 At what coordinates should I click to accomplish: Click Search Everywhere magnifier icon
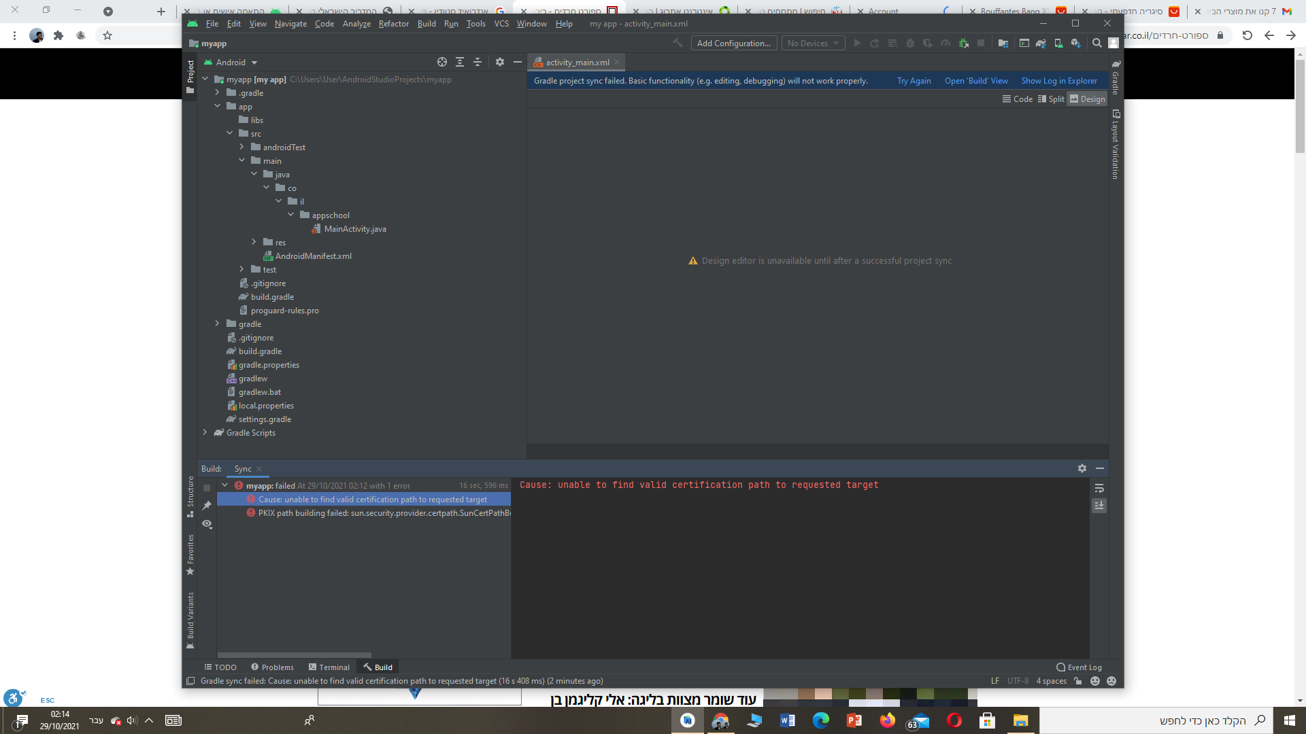tap(1096, 43)
